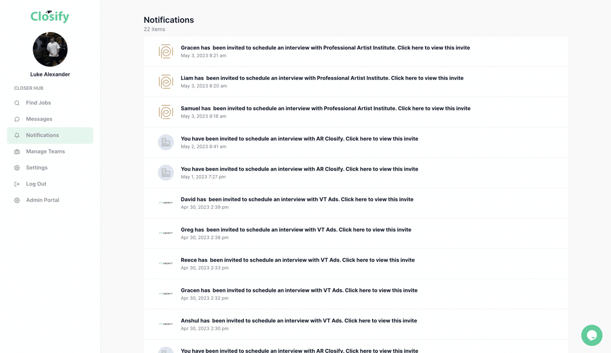
Task: Click Professional Artist Institute logo beside Samuel's notification
Action: 166,112
